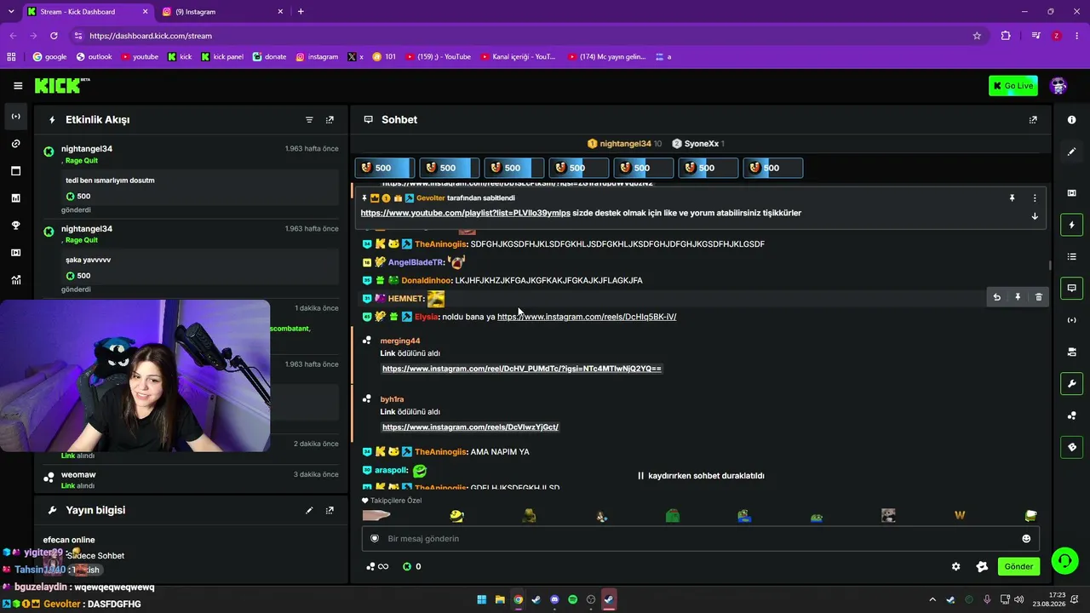The width and height of the screenshot is (1090, 613).
Task: Open byh1ra's Instagram reels link
Action: click(x=470, y=427)
